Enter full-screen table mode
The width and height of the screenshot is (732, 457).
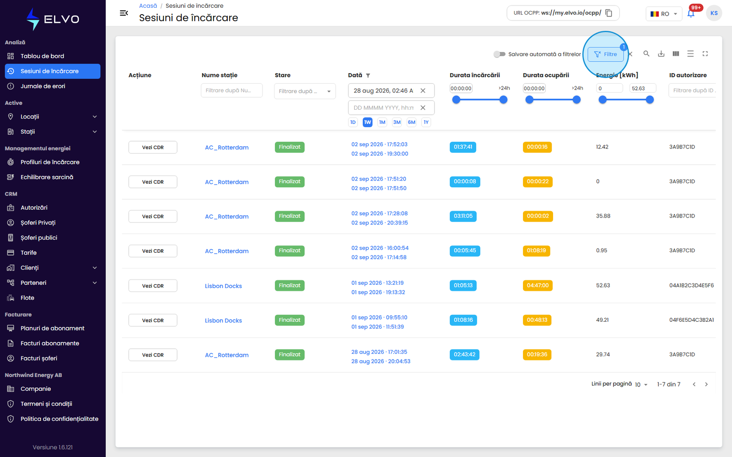pos(705,53)
